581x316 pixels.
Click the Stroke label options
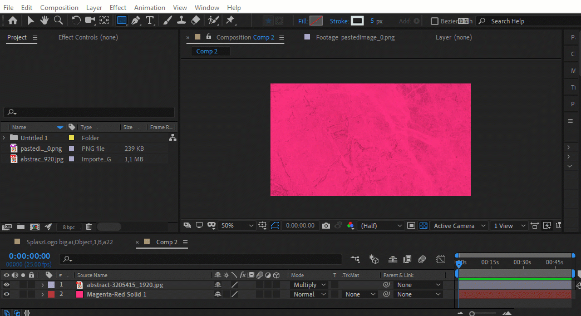click(x=339, y=21)
